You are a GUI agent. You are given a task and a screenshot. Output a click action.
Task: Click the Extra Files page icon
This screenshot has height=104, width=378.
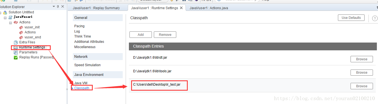click(x=16, y=42)
